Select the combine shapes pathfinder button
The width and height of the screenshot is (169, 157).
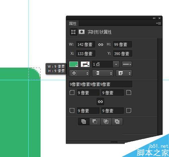(x=84, y=122)
